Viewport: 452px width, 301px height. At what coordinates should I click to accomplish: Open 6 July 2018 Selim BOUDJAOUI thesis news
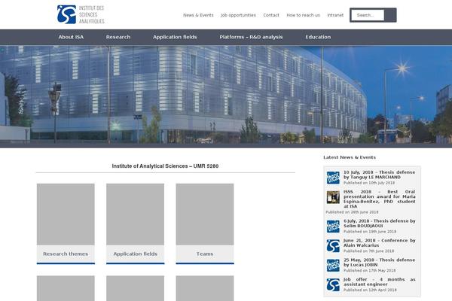[380, 223]
